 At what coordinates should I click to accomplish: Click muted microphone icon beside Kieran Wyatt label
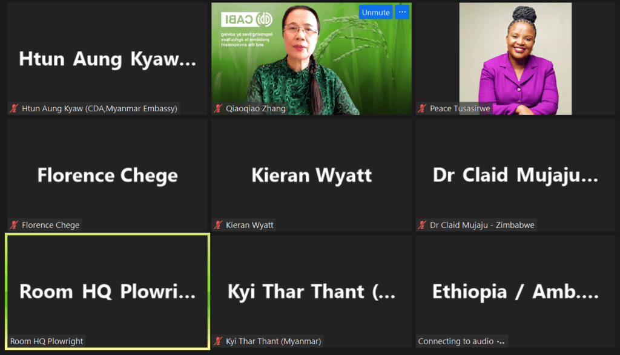pyautogui.click(x=218, y=225)
